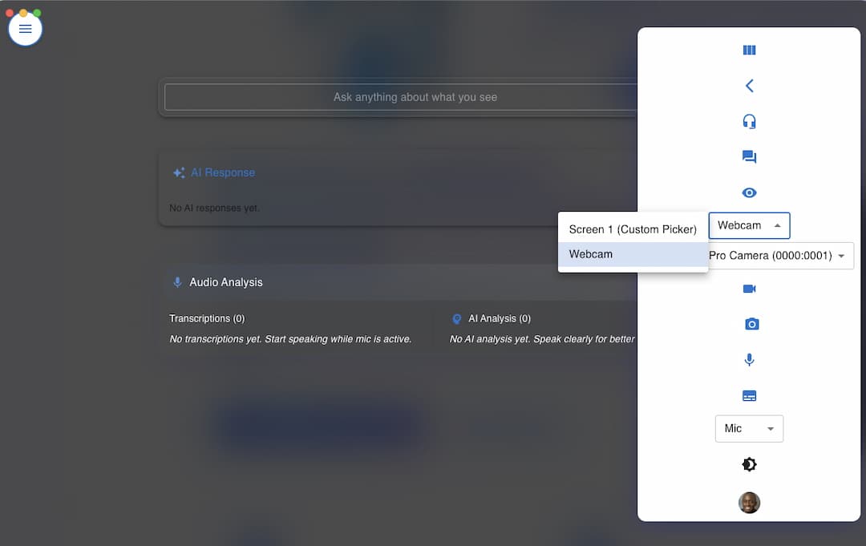This screenshot has width=866, height=546.
Task: Take snapshot with camera icon
Action: [x=751, y=324]
